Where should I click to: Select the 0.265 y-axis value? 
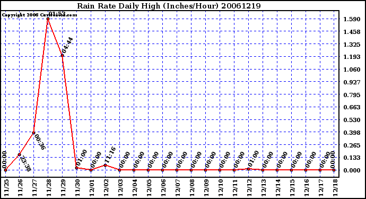pos(352,145)
